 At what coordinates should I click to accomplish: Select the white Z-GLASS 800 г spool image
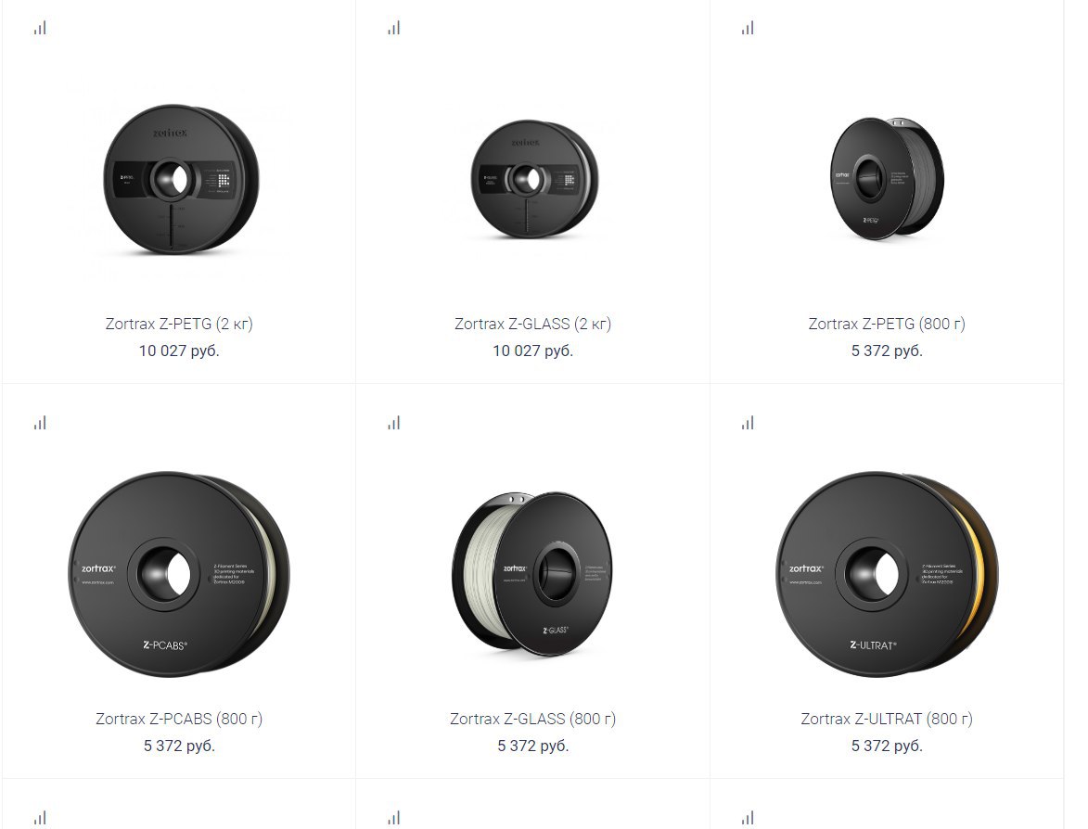click(x=532, y=574)
